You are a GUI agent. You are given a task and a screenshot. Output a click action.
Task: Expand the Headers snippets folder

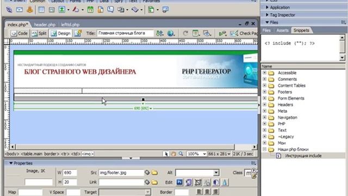[265, 105]
